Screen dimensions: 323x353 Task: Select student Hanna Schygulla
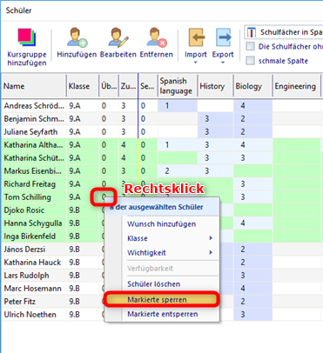33,223
